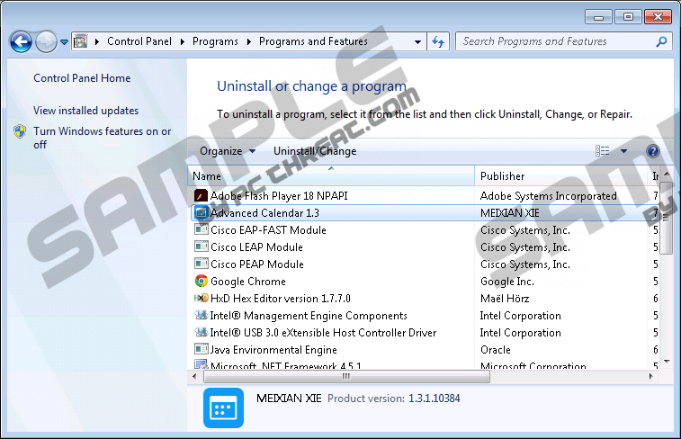Open the Programs breadcrumb

click(x=215, y=41)
